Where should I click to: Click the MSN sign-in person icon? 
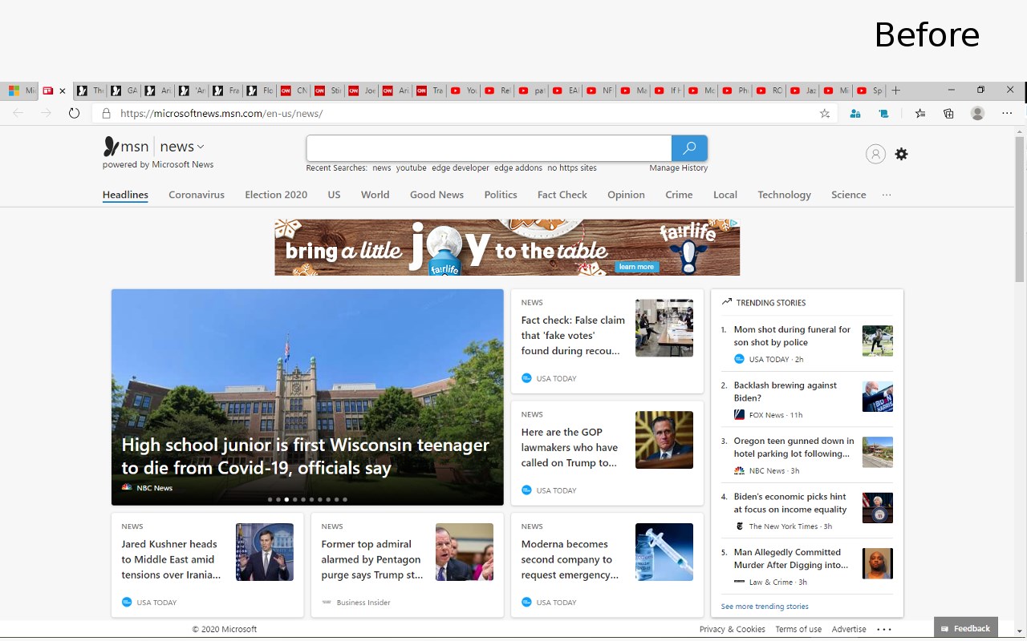(x=875, y=154)
